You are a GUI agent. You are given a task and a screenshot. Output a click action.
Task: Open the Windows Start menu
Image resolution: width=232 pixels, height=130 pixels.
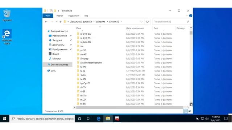pos(5,119)
